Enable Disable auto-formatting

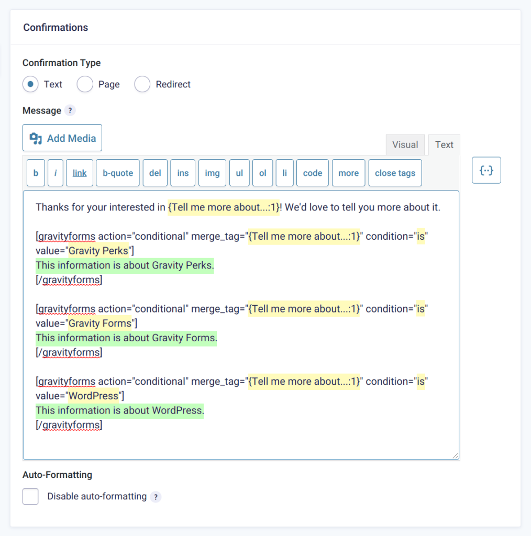click(30, 496)
